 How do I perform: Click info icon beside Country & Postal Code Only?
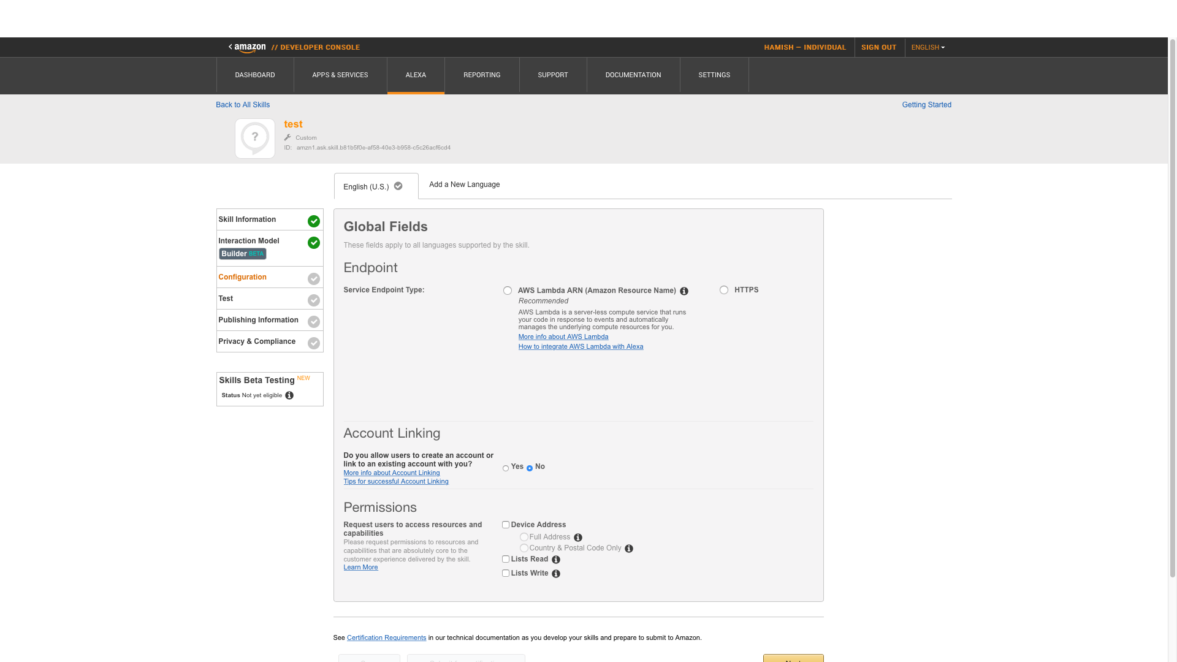pos(629,549)
